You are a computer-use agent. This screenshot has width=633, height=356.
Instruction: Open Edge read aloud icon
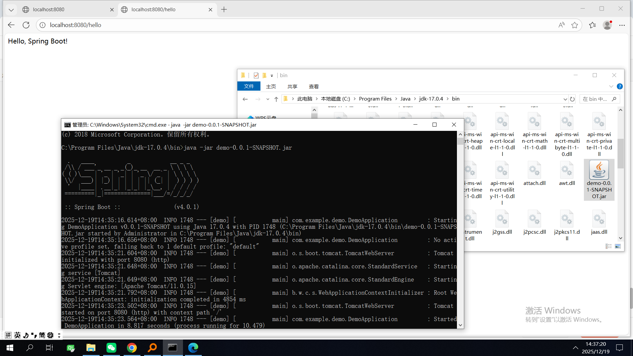tap(561, 25)
